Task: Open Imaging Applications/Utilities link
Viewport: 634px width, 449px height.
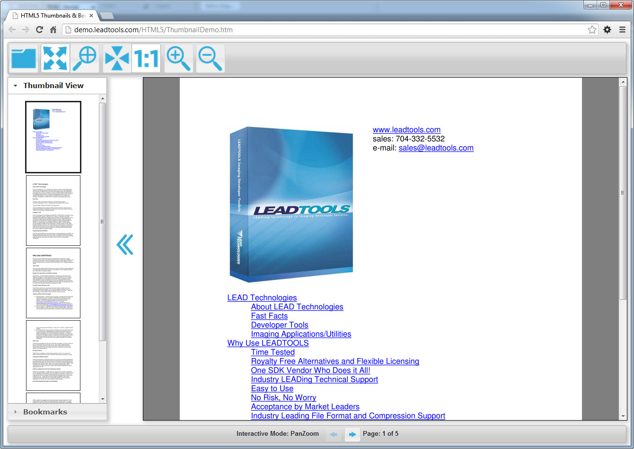Action: (301, 334)
